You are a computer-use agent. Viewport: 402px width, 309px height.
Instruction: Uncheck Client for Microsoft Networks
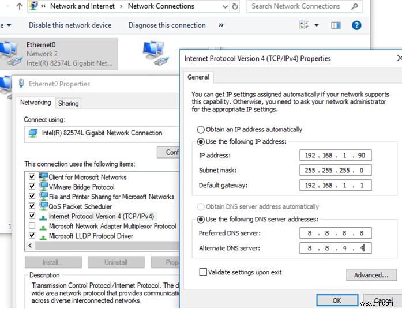pos(32,176)
